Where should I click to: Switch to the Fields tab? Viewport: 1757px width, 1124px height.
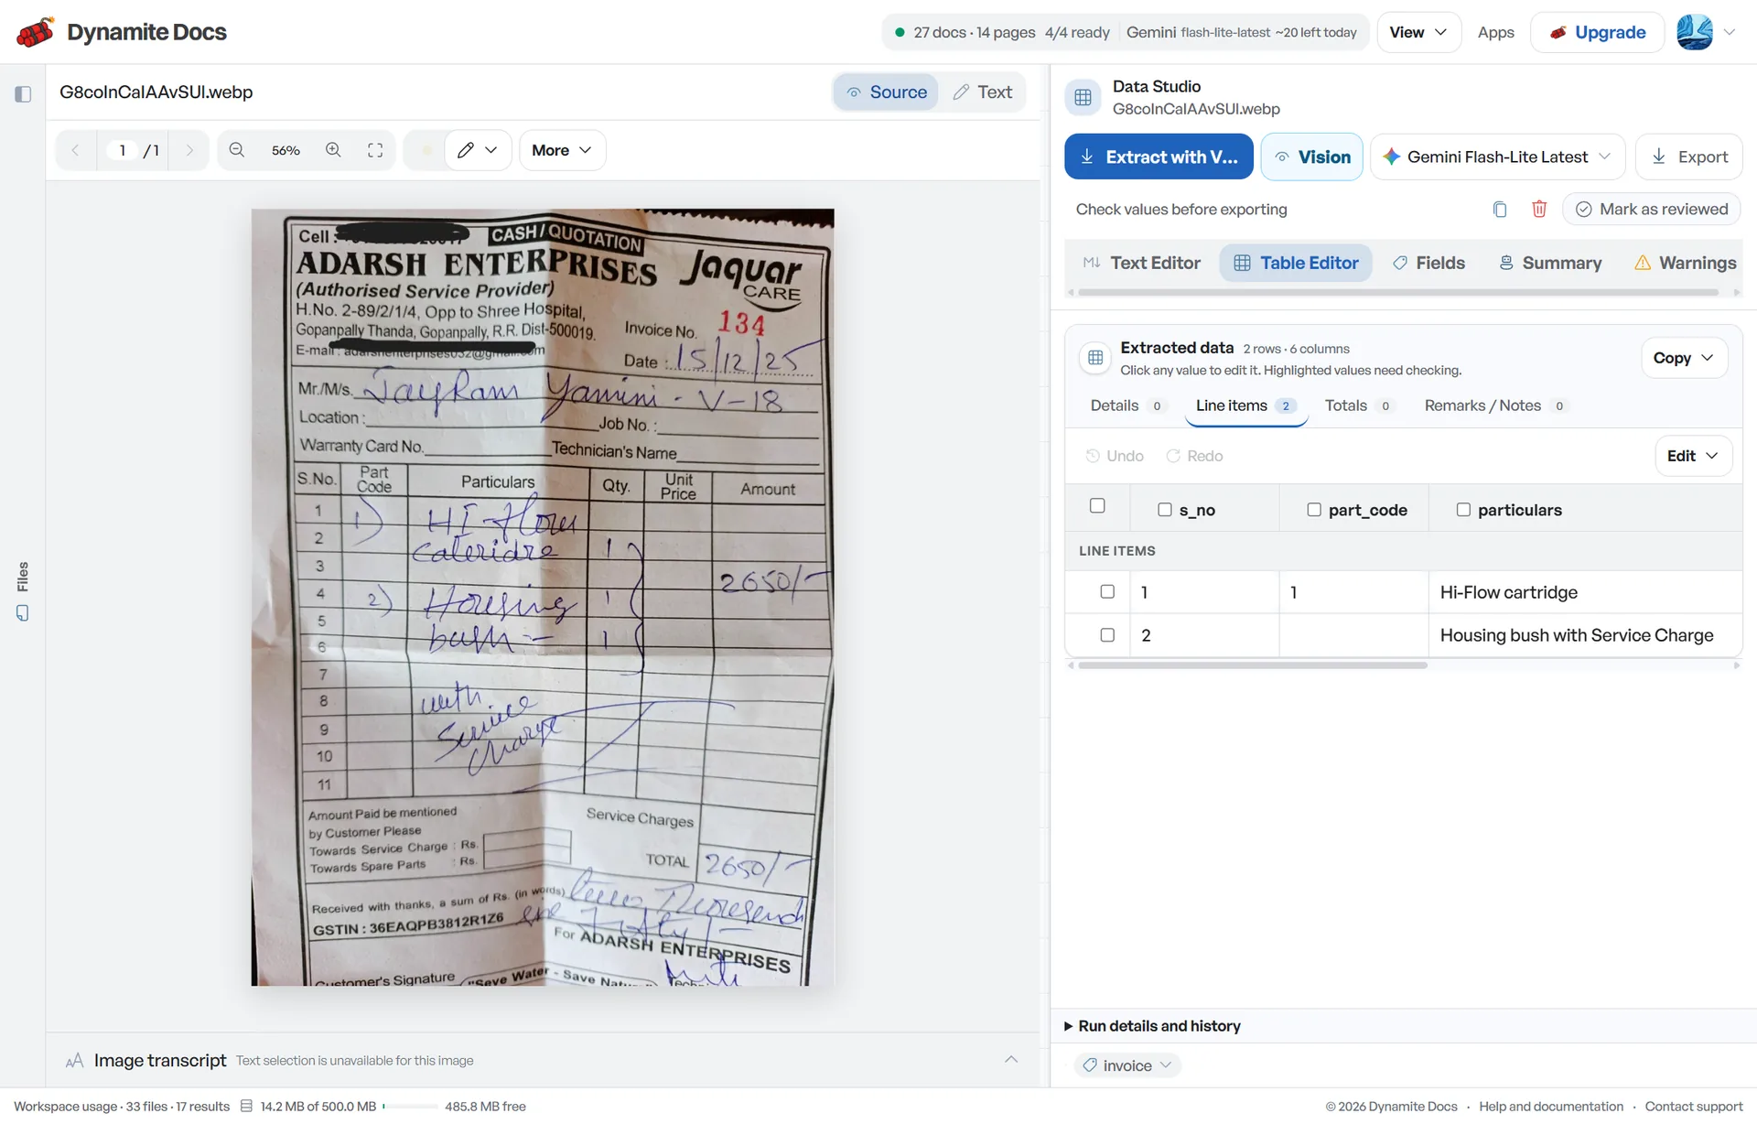click(1428, 263)
